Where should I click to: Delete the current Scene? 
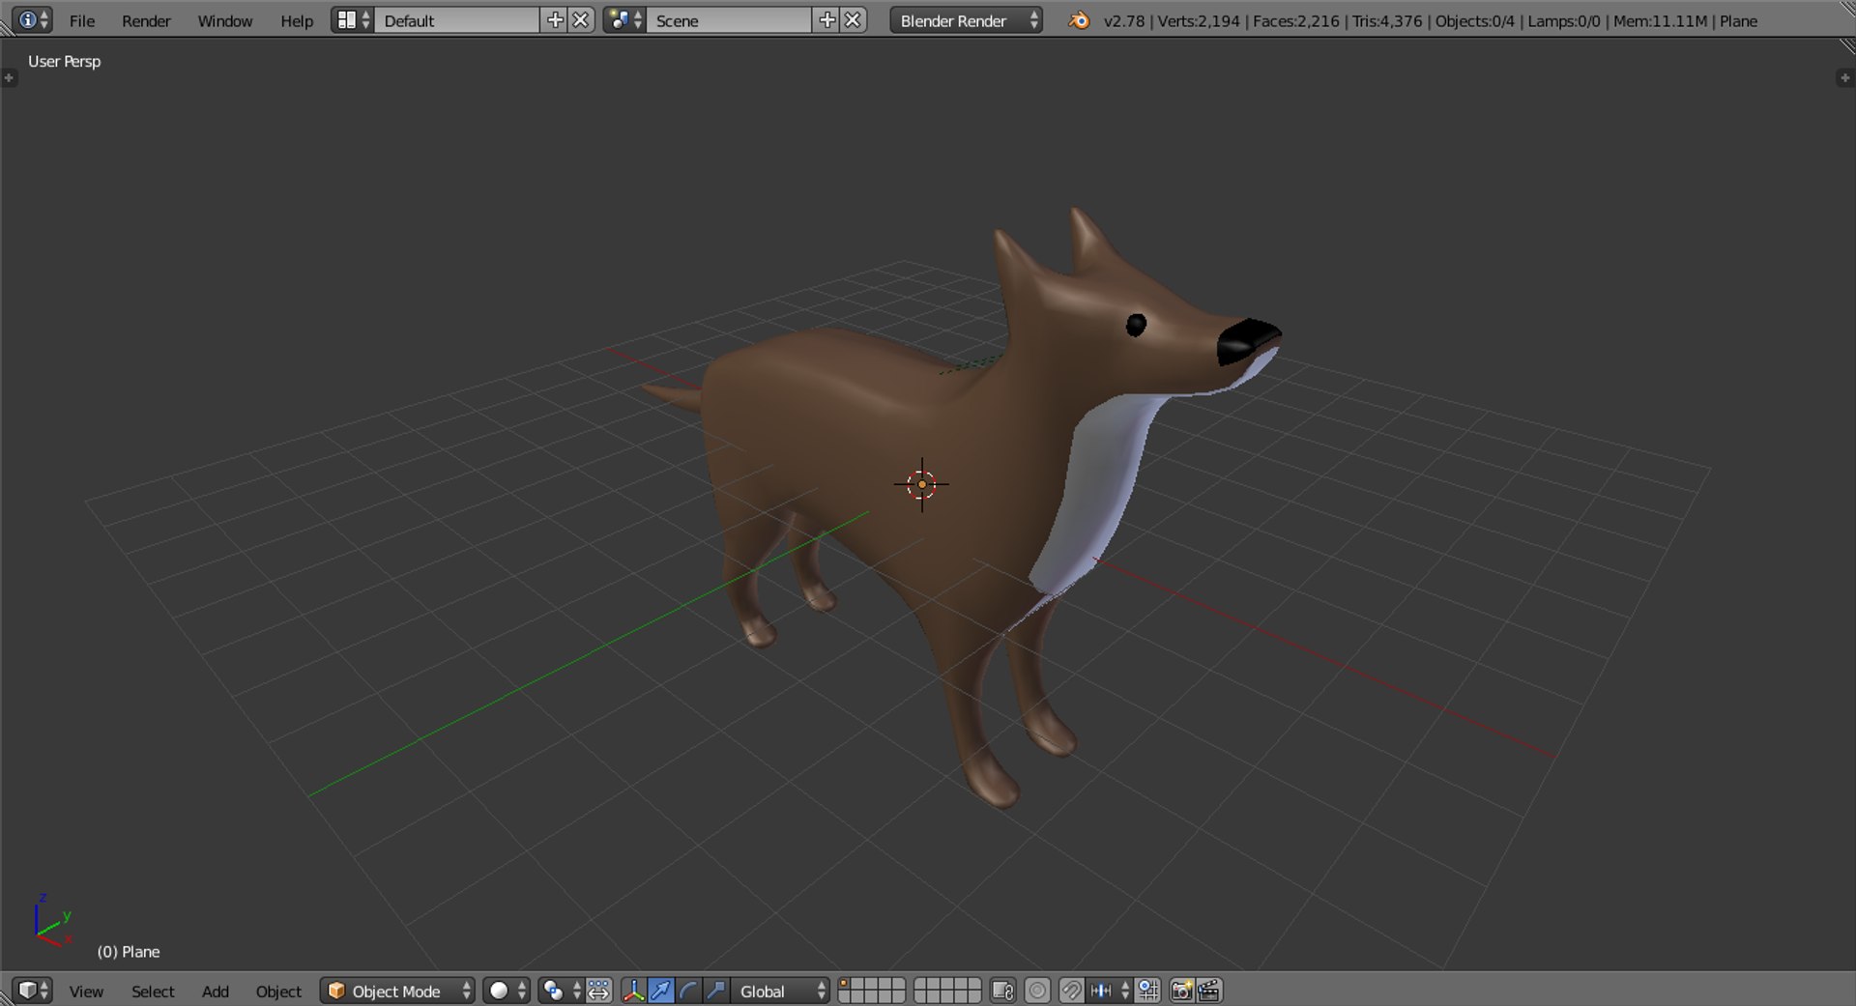[x=853, y=20]
